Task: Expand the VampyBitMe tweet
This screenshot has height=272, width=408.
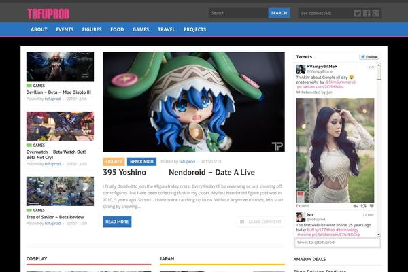Action: pos(303,206)
